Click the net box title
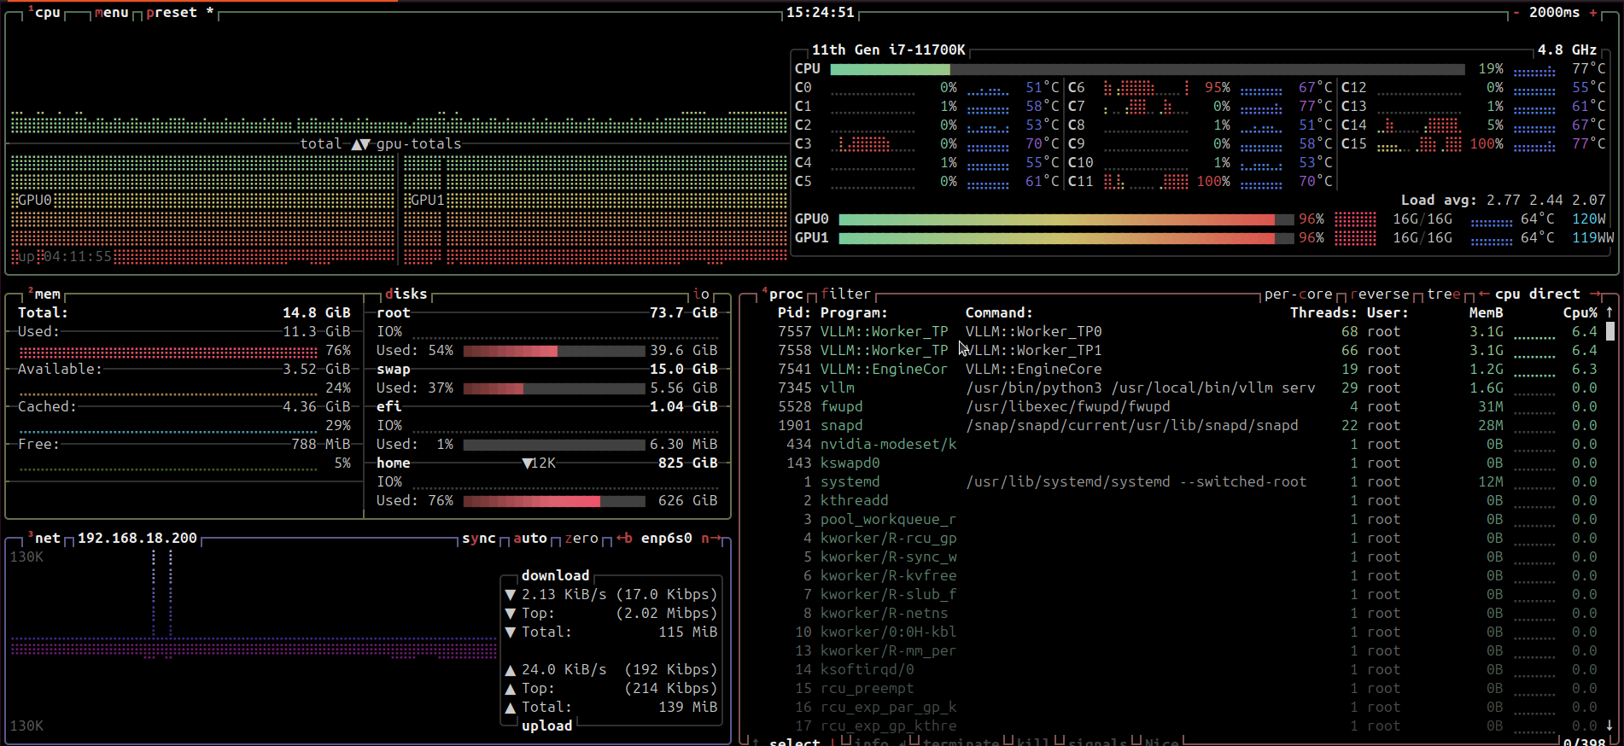The image size is (1624, 746). pos(44,539)
